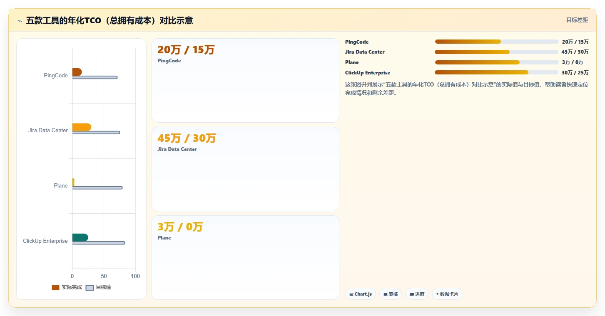The height and width of the screenshot is (316, 605).
Task: Click the ClickUp Enterprise progress bar
Action: click(x=496, y=72)
